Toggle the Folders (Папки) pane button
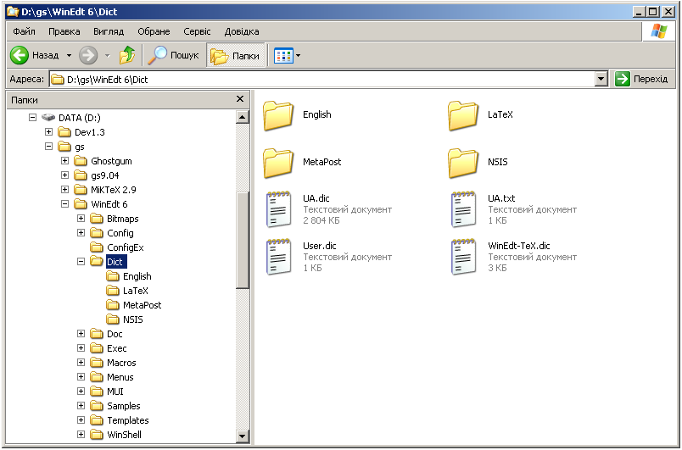The image size is (682, 450). (235, 56)
